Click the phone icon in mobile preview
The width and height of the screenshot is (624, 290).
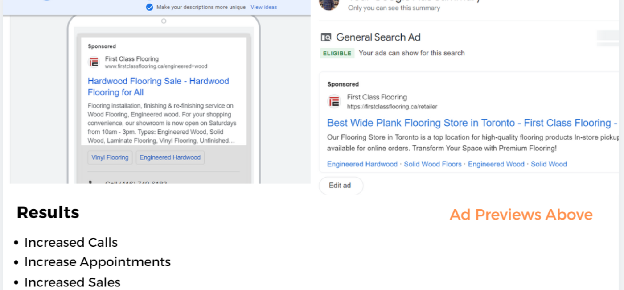(91, 182)
